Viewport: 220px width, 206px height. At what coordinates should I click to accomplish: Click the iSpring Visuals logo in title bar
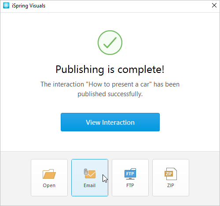pyautogui.click(x=6, y=6)
